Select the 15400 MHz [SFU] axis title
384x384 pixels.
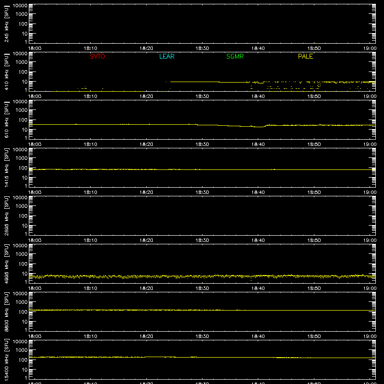click(7, 360)
